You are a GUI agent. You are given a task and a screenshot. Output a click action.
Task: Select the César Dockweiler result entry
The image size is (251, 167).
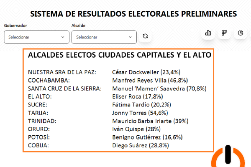146,72
